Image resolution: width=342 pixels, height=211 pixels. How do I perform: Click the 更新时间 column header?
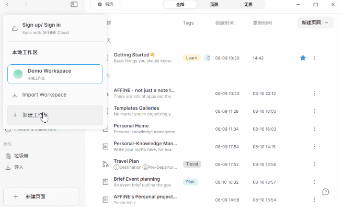pos(263,23)
